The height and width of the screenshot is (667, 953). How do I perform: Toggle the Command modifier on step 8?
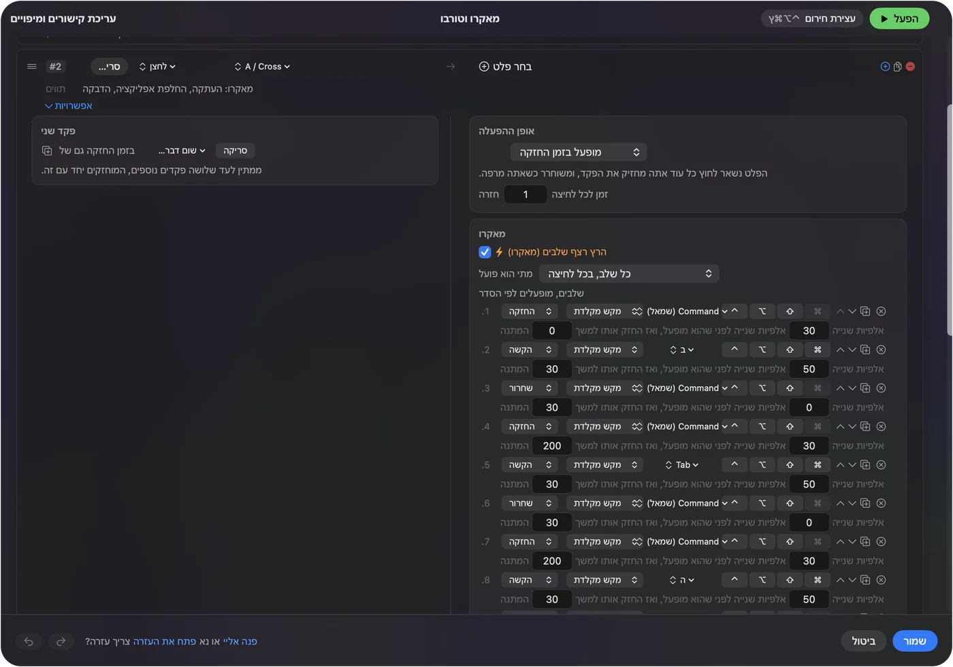coord(818,581)
